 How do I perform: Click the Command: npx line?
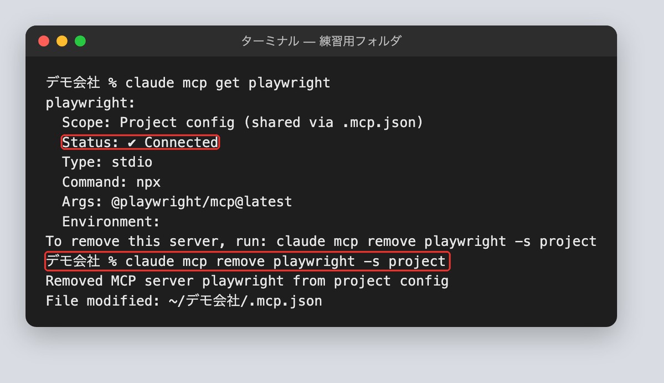tap(111, 182)
